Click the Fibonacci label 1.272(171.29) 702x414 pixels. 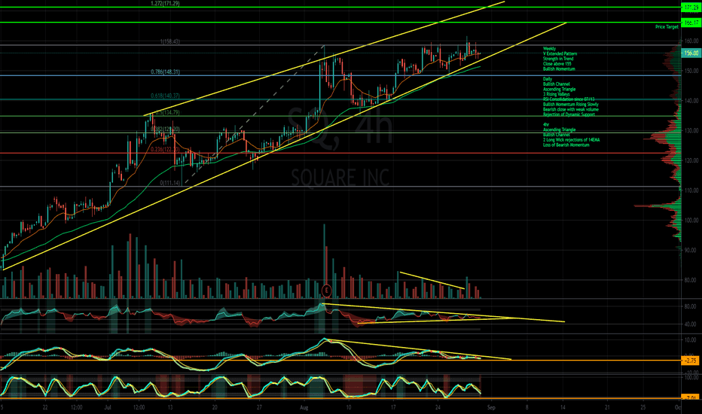click(165, 4)
